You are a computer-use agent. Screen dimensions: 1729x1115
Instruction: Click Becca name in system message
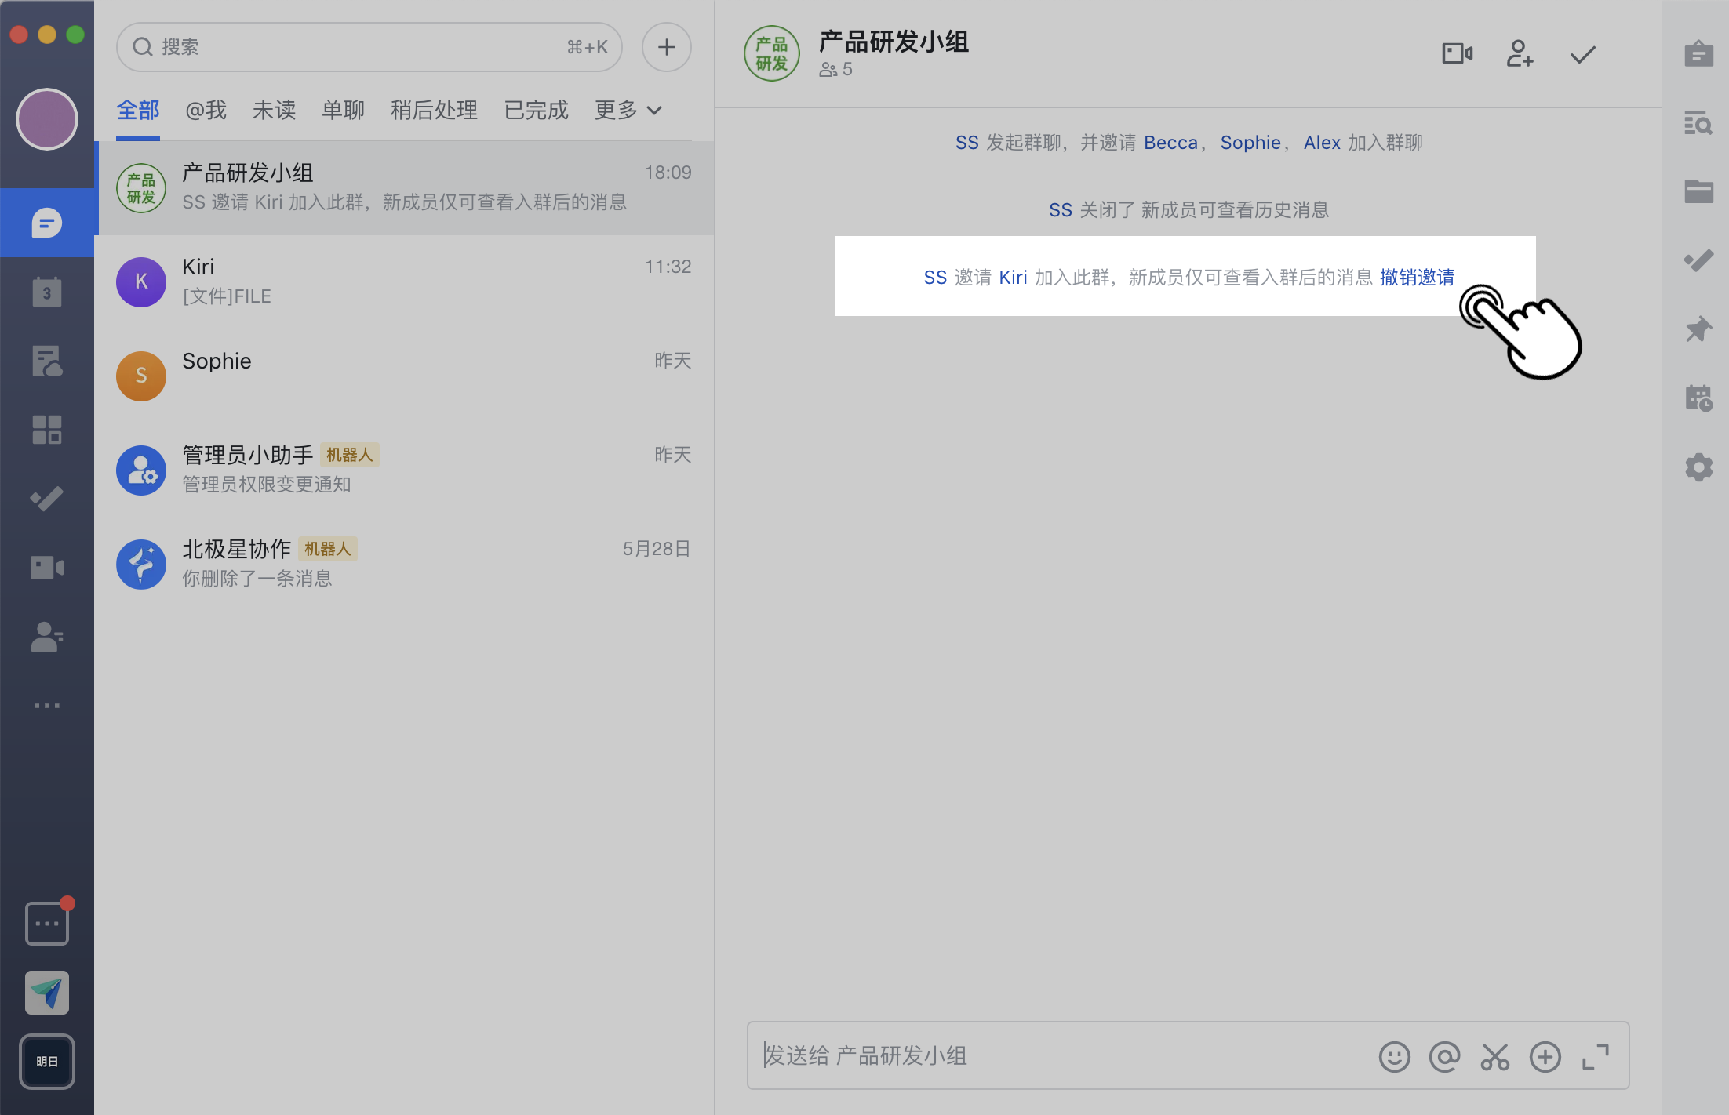point(1170,143)
